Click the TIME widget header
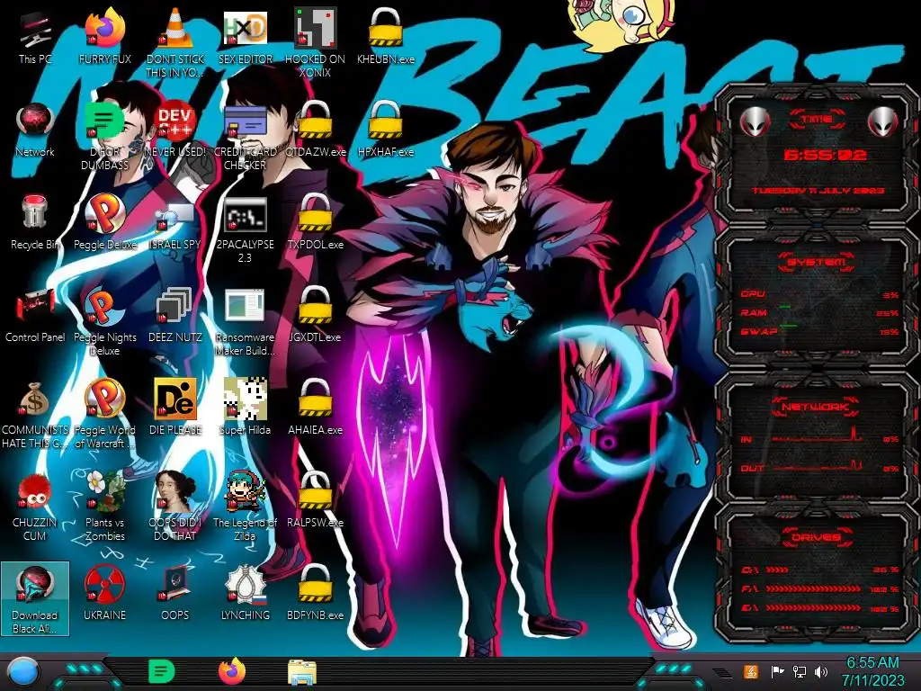 [817, 120]
